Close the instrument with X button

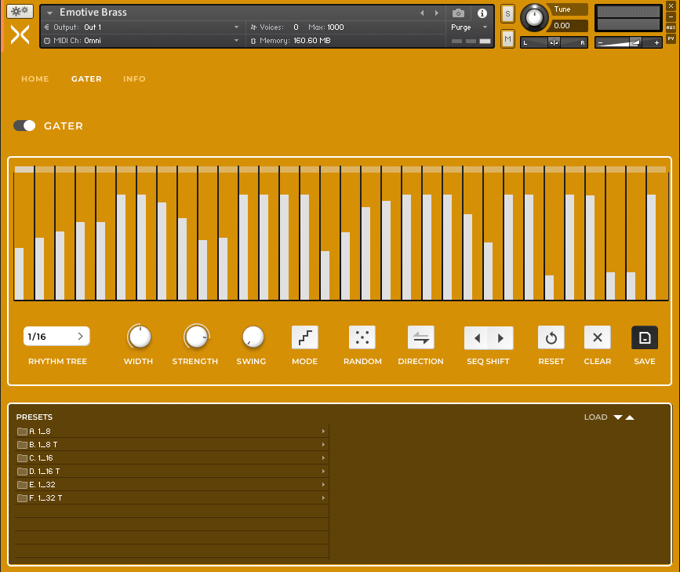(671, 5)
